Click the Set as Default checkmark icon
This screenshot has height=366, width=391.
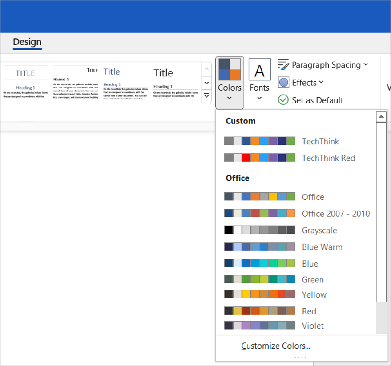[x=283, y=100]
